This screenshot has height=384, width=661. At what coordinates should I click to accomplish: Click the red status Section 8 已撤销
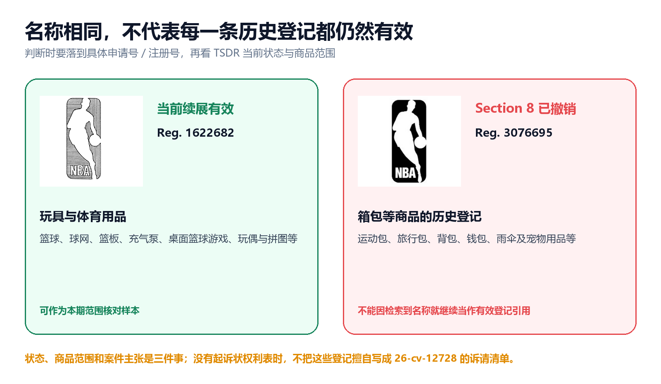coord(525,109)
